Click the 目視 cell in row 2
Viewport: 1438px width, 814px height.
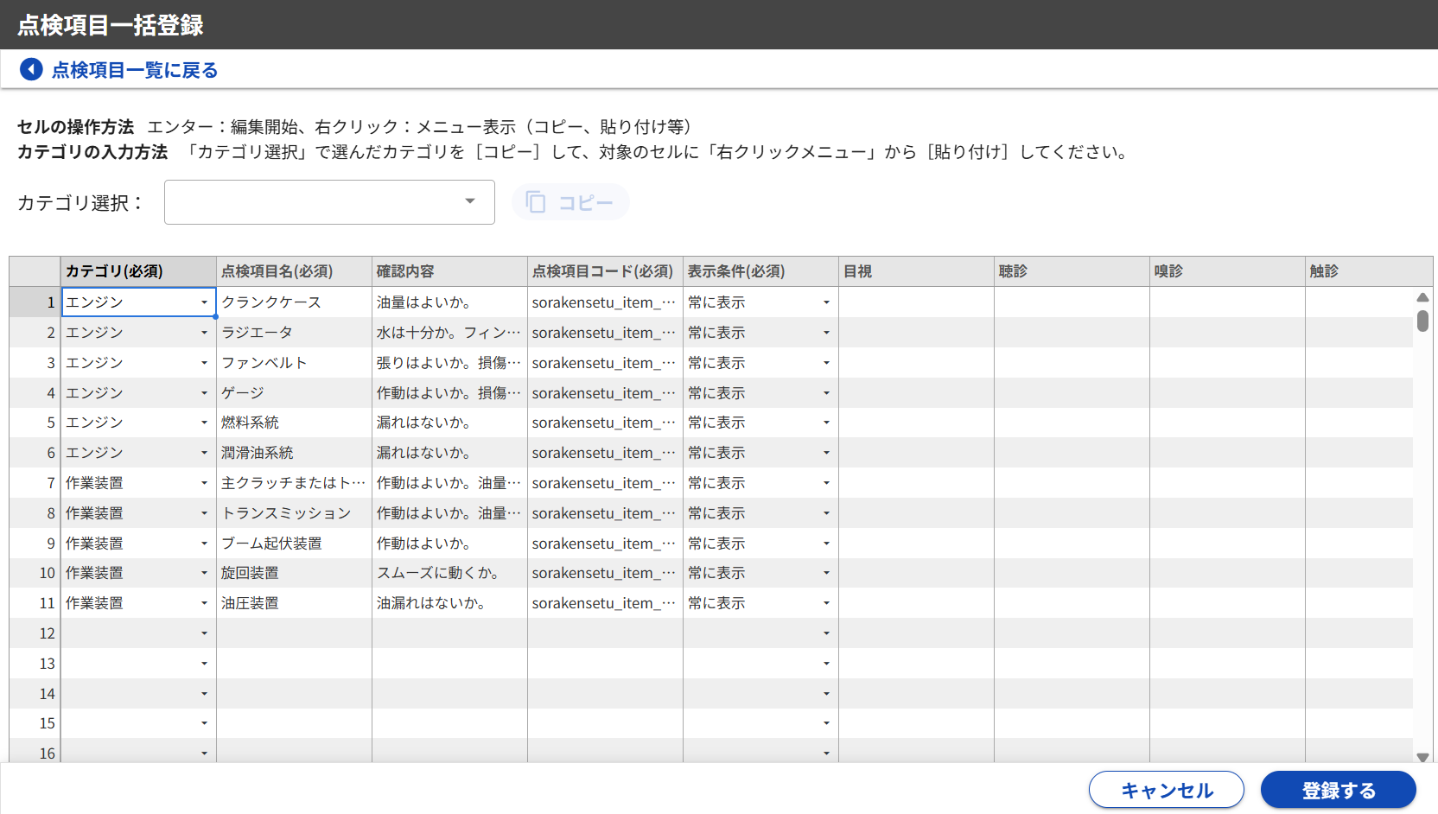(915, 333)
